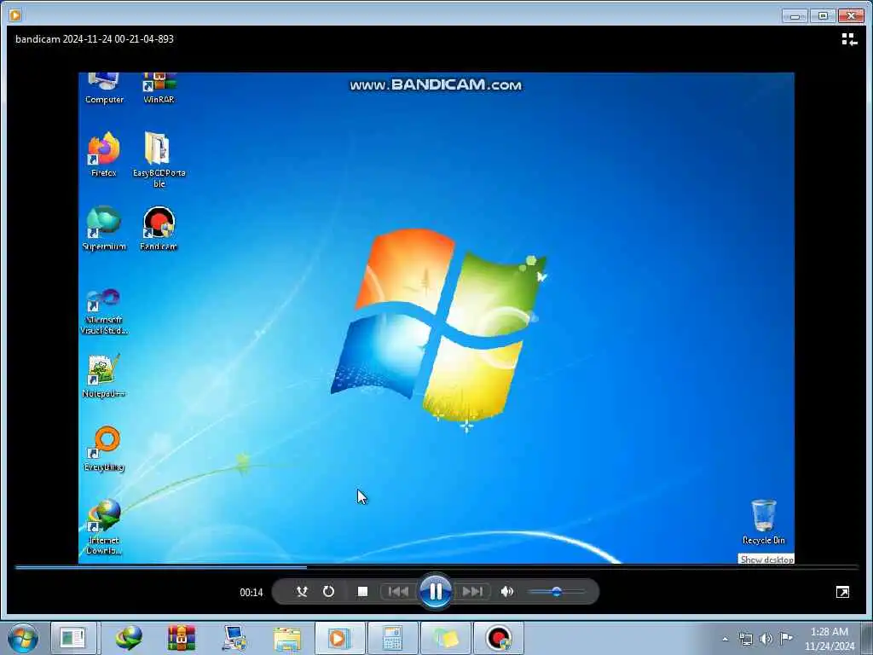Click the Notepad++ icon in the video
This screenshot has width=873, height=655.
tap(103, 376)
